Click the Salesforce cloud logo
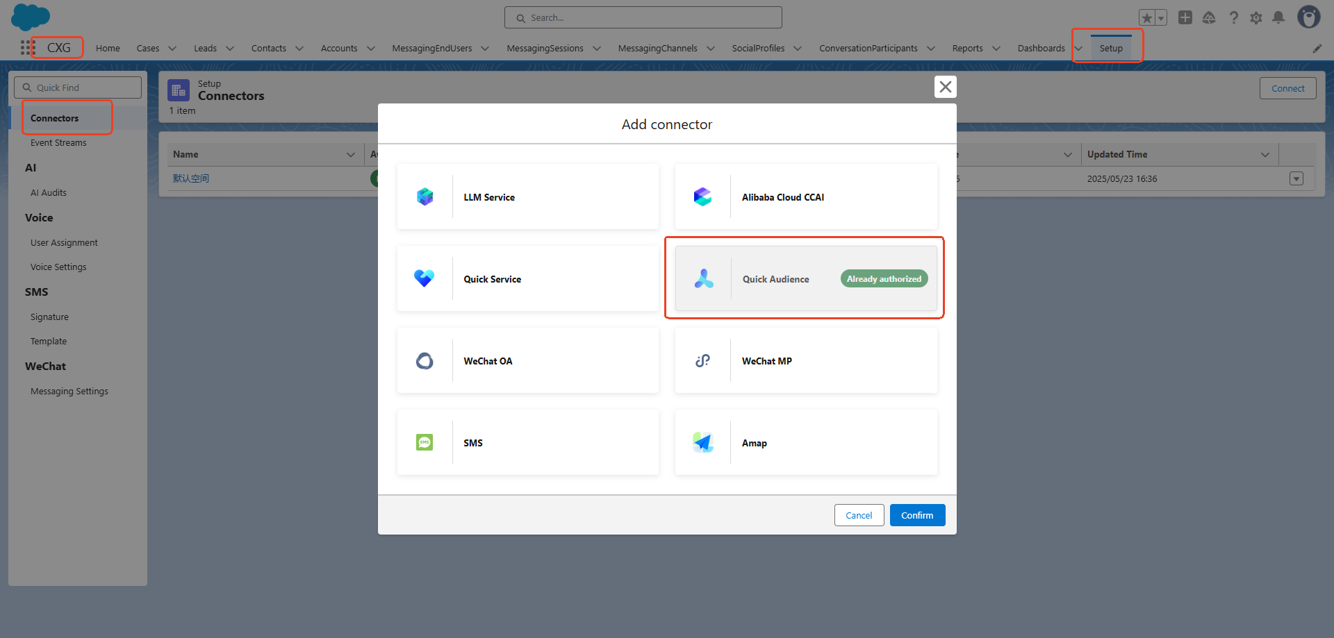Image resolution: width=1334 pixels, height=638 pixels. coord(31,17)
